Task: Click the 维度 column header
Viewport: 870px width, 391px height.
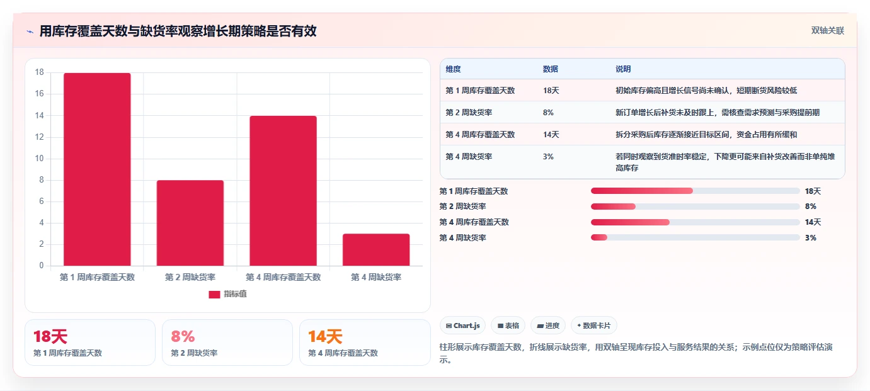Action: [x=453, y=69]
